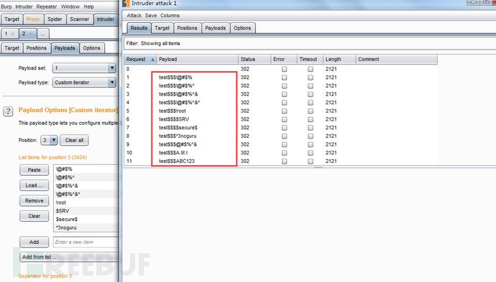496x282 pixels.
Task: Open the Add from list dropdown
Action: (x=69, y=257)
